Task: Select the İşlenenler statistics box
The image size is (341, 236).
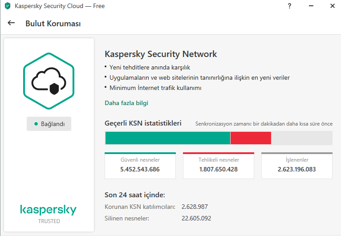Action: [x=296, y=165]
